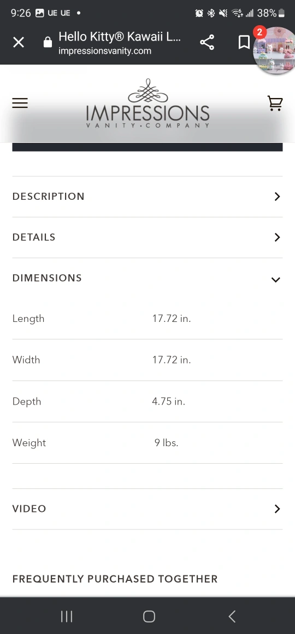
Task: Tap the Frequently Purchased Together heading
Action: [x=115, y=579]
